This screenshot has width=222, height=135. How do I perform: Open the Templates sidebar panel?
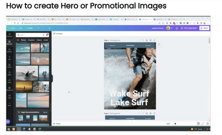point(9,35)
